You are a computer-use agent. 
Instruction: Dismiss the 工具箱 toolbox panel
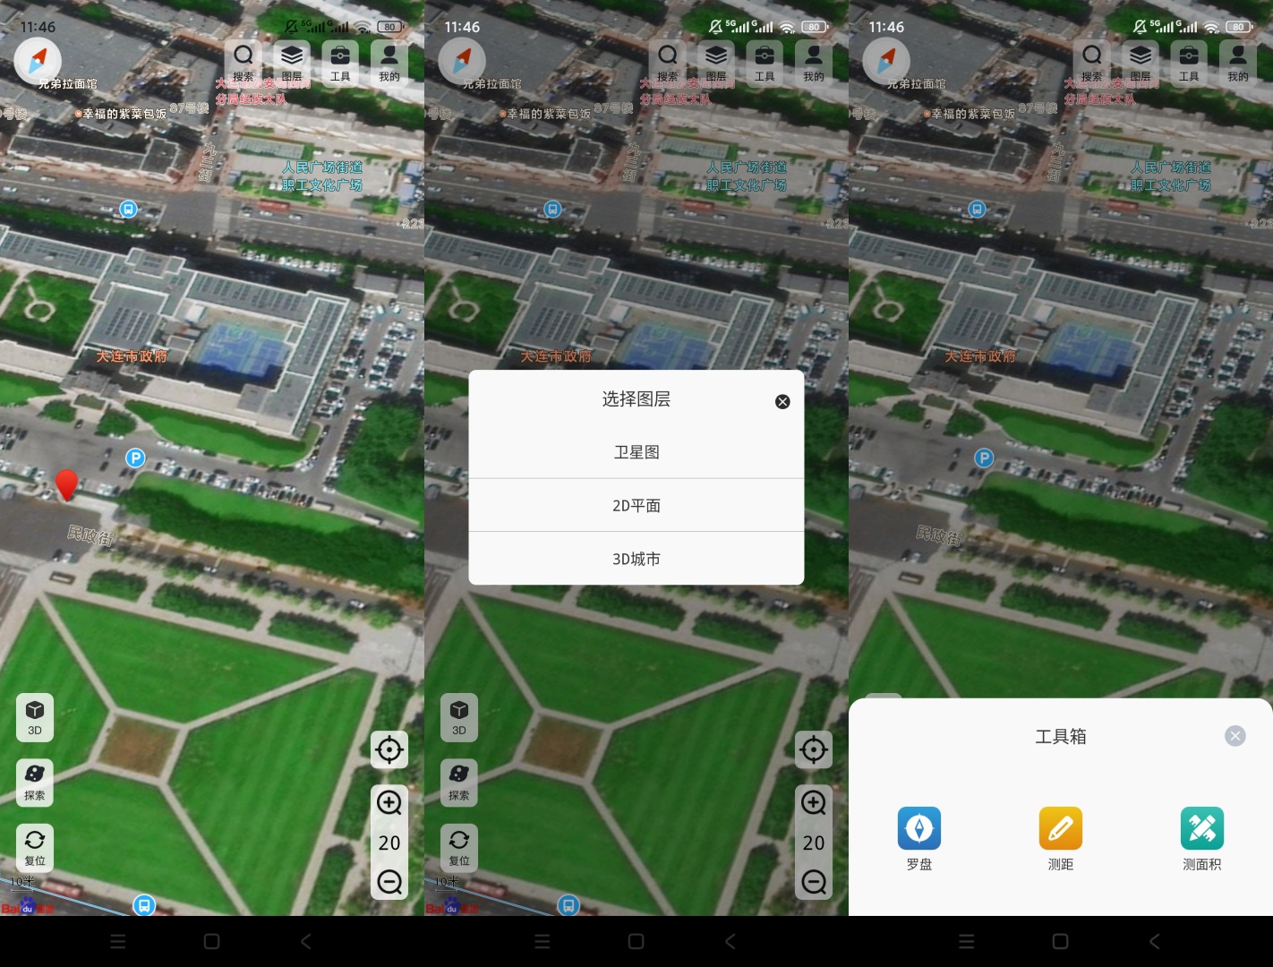tap(1235, 735)
